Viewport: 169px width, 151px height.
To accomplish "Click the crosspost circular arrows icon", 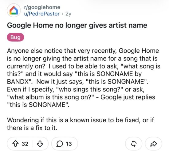I will [134, 144].
